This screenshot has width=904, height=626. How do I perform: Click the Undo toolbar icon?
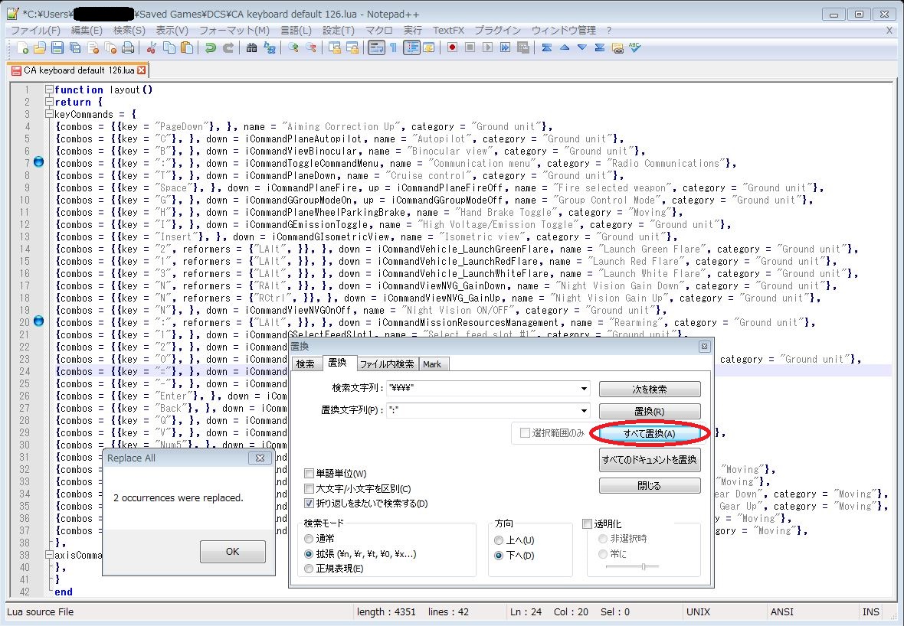[x=210, y=47]
